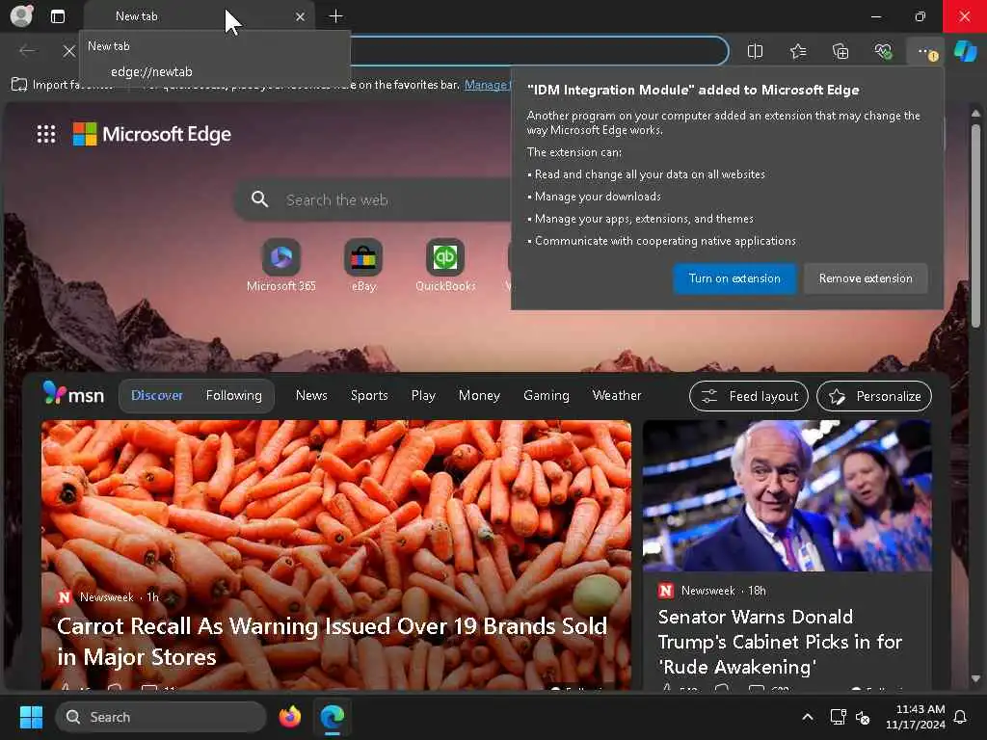Open the Windows Start menu
Image resolution: width=987 pixels, height=740 pixels.
(x=31, y=717)
